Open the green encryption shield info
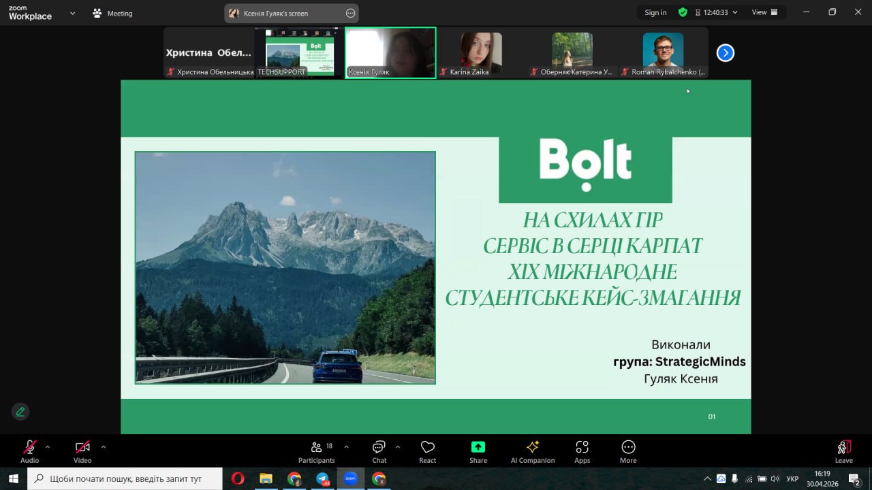The height and width of the screenshot is (490, 872). (x=683, y=12)
